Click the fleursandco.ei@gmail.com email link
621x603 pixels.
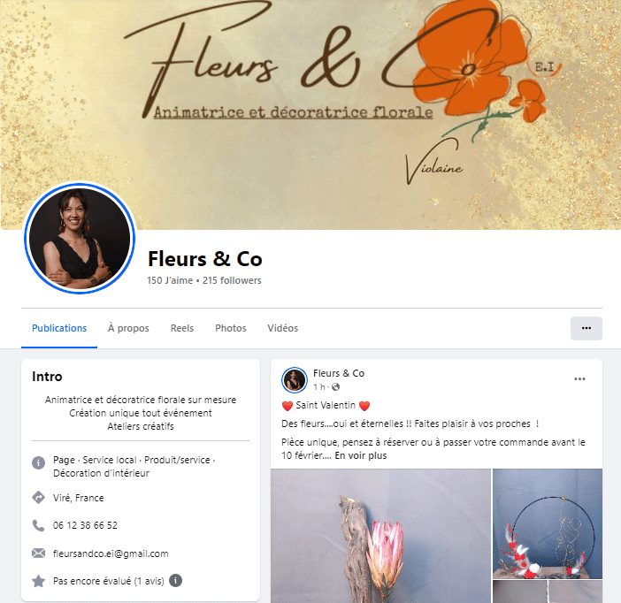111,553
